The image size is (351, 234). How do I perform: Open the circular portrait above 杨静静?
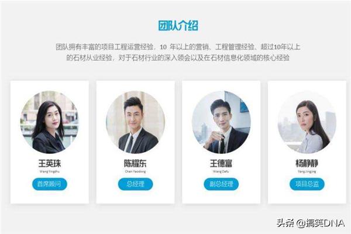(307, 122)
